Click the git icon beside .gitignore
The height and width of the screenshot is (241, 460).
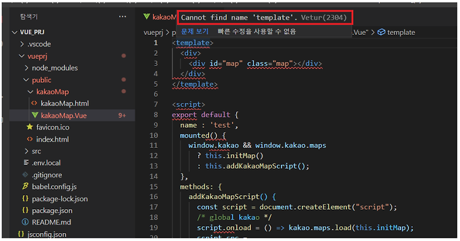pyautogui.click(x=25, y=174)
